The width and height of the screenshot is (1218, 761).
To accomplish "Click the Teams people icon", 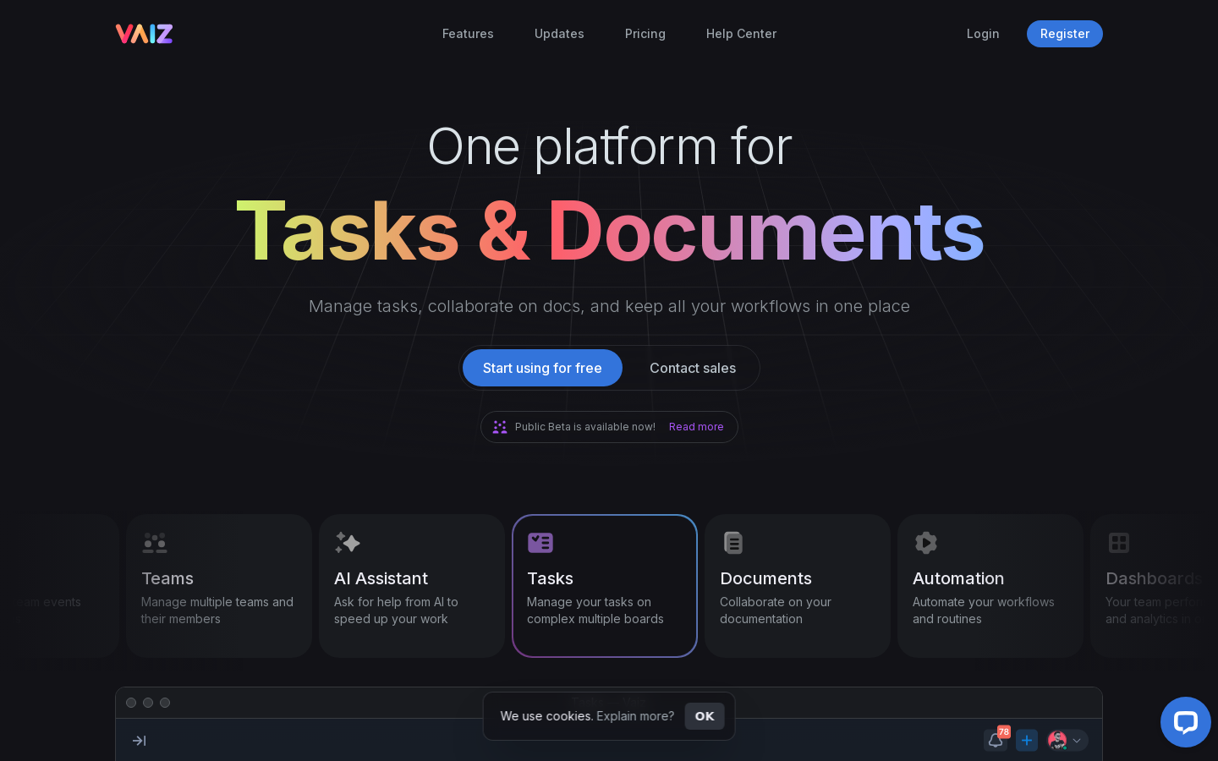I will tap(155, 543).
